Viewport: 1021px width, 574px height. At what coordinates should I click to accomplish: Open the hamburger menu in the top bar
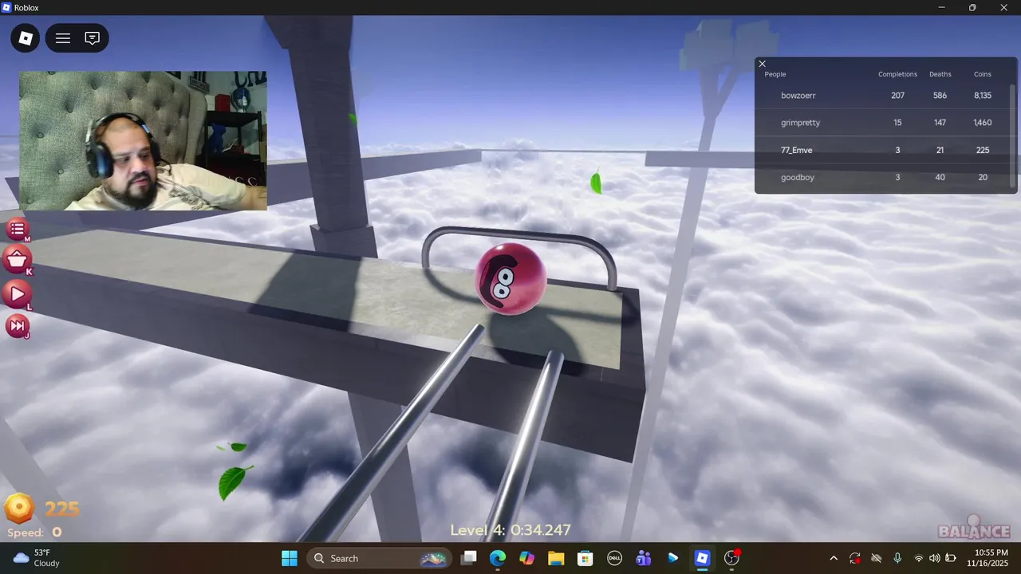pos(63,38)
